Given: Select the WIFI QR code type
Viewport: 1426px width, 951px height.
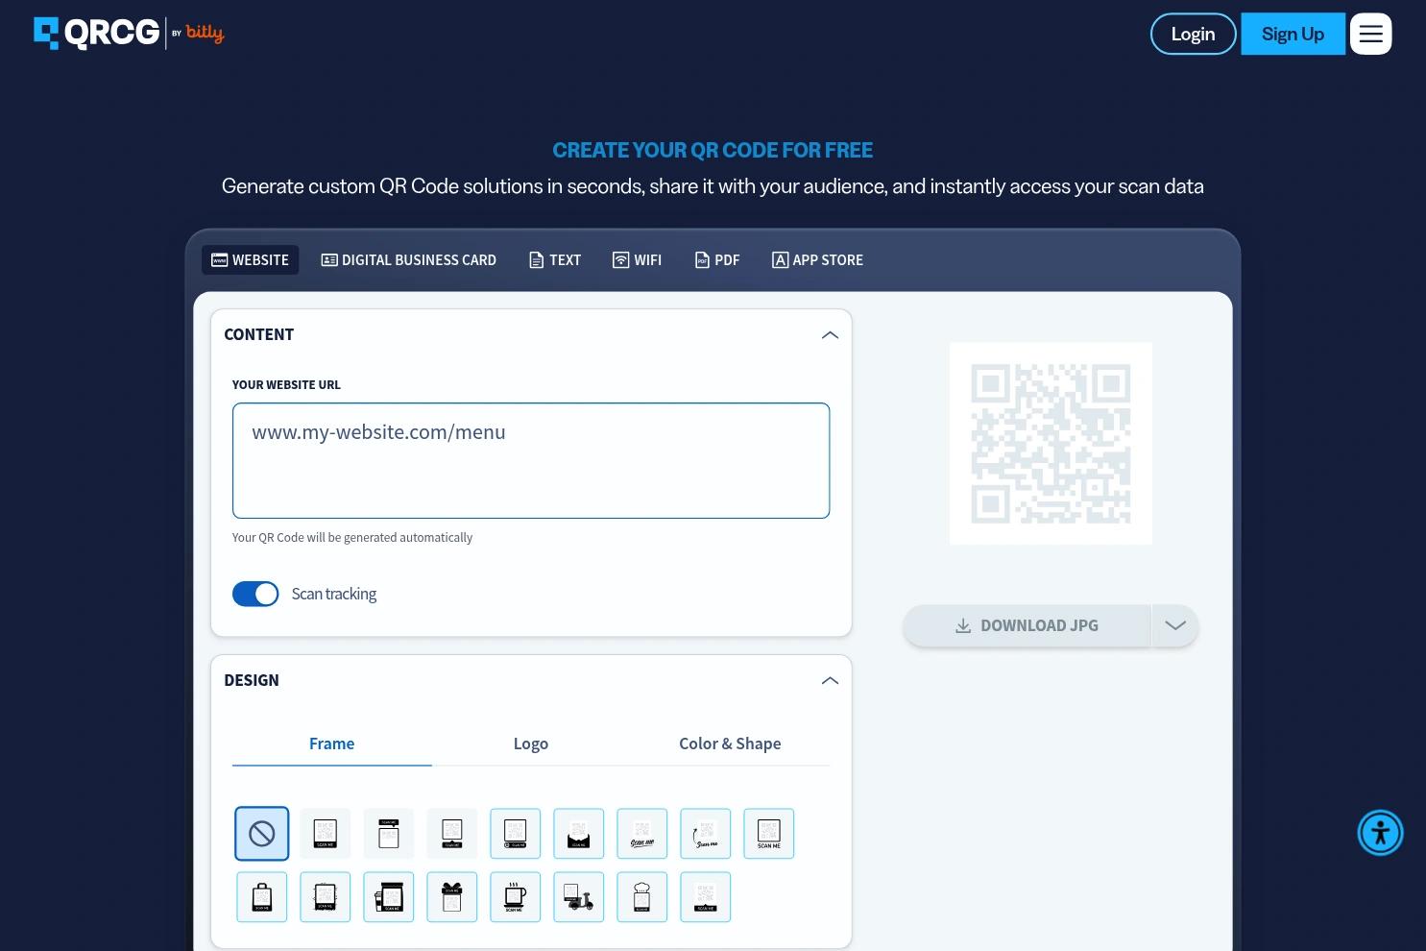Looking at the screenshot, I should [x=638, y=260].
